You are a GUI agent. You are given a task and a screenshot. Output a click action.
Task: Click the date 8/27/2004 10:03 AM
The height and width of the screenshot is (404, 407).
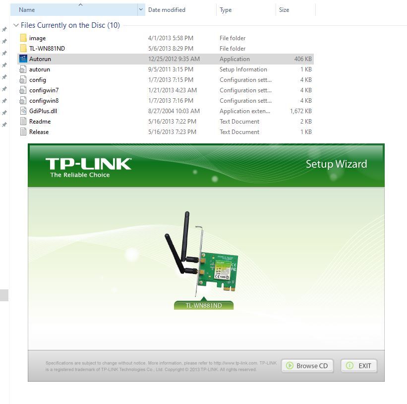click(x=174, y=111)
